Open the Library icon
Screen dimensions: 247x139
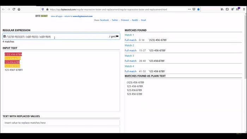[x=222, y=9]
